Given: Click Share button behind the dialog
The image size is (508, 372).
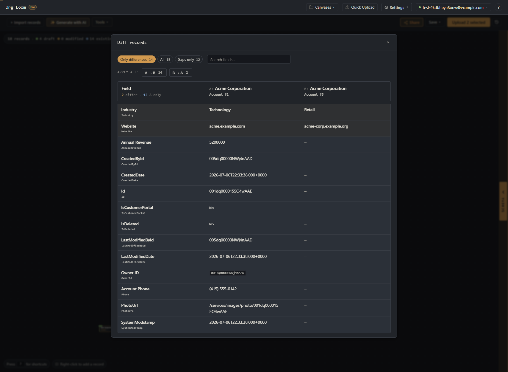Looking at the screenshot, I should [x=412, y=22].
